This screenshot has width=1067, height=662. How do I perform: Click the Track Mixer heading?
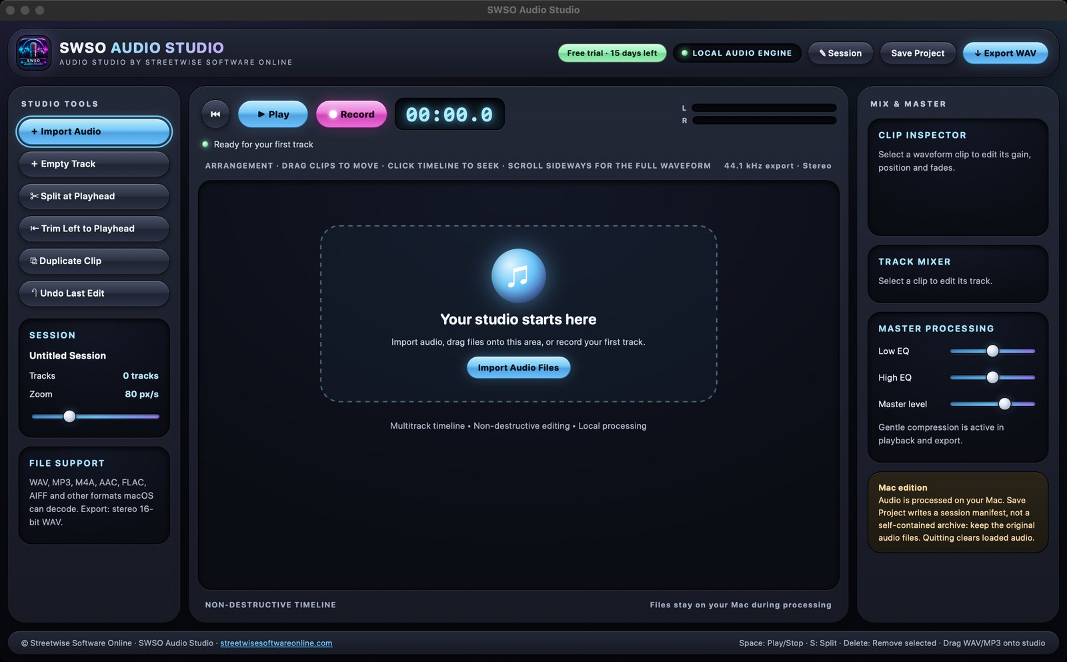tap(914, 262)
